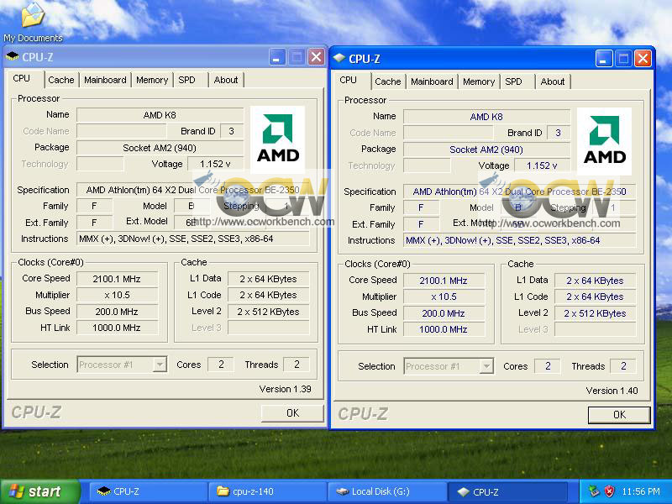Viewport: 672px width, 504px height.
Task: Click the Name field AMD K8 in left window
Action: tap(160, 115)
